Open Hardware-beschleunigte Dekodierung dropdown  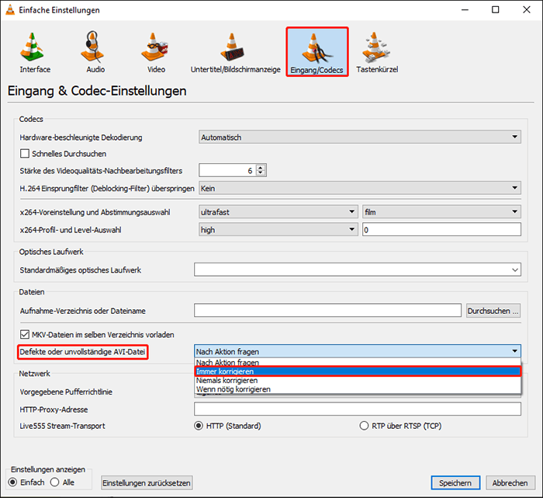tap(360, 138)
